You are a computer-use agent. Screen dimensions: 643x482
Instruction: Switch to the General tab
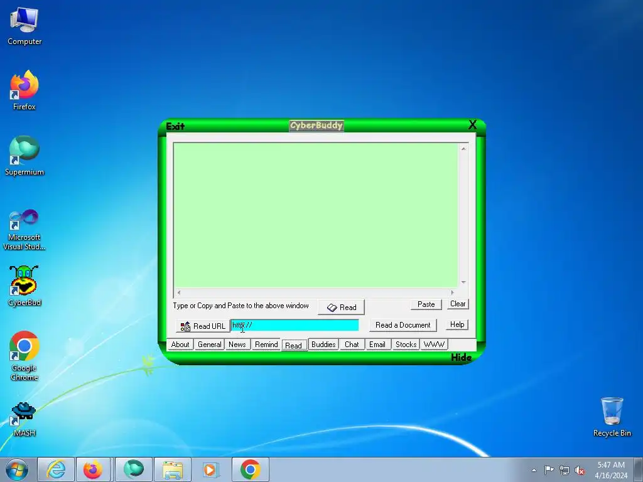click(x=209, y=345)
